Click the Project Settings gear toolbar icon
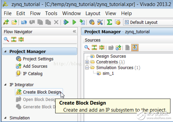173x122 pixels. point(92,22)
